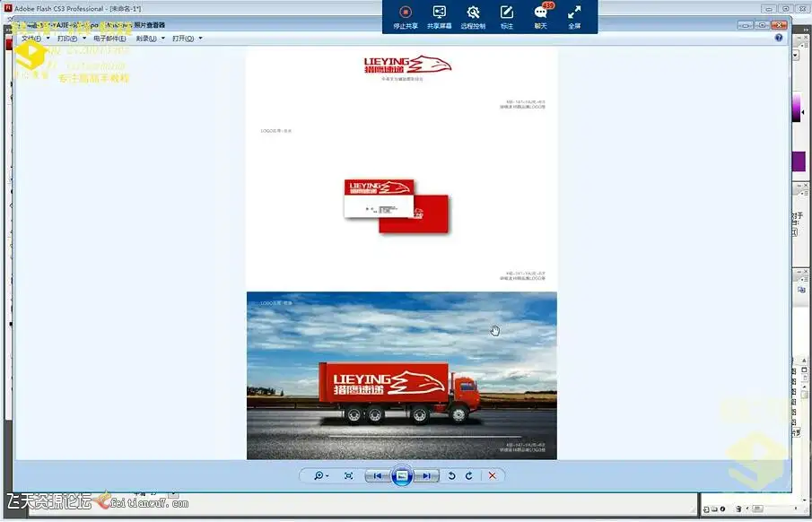
Task: Click the purple color swatch in Flash panel
Action: tap(798, 162)
